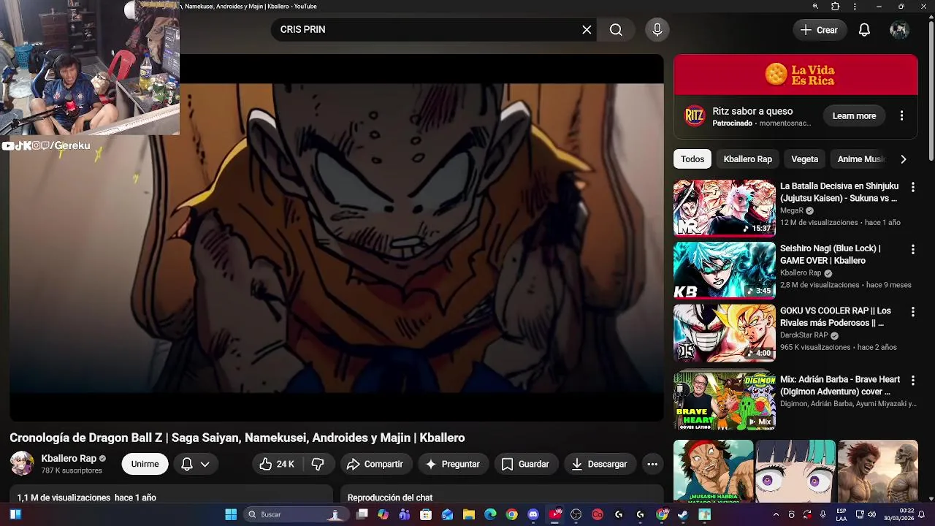Open Task View in the taskbar

coord(362,514)
